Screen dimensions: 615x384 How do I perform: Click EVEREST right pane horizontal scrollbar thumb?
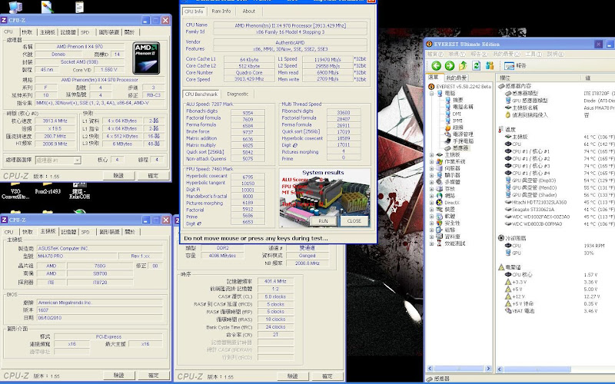pyautogui.click(x=537, y=369)
